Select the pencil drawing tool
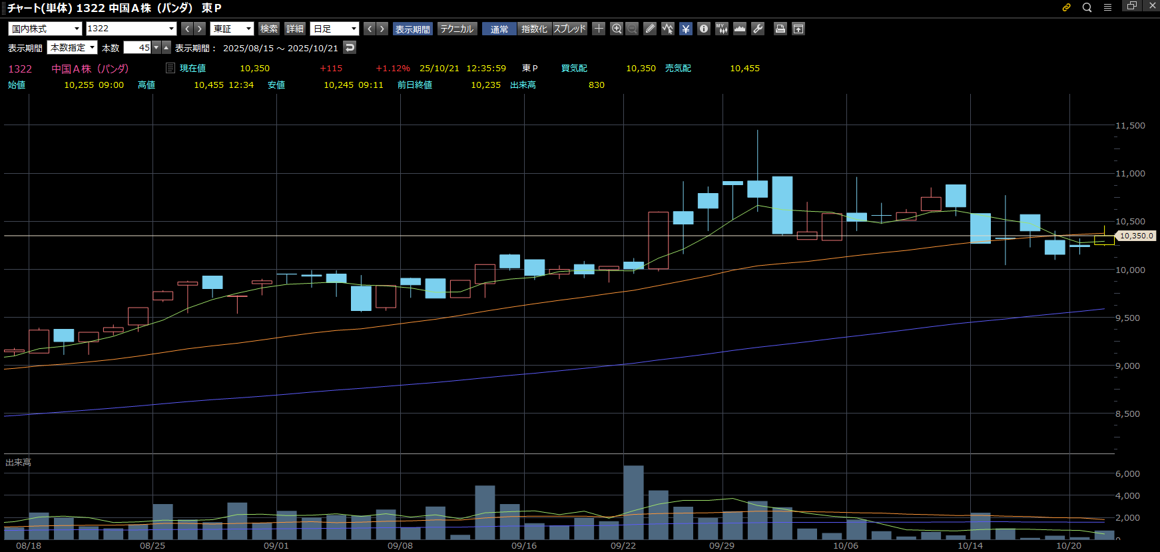 (650, 29)
